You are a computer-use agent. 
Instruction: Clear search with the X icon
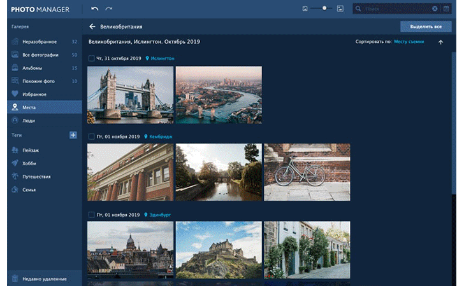[x=435, y=9]
